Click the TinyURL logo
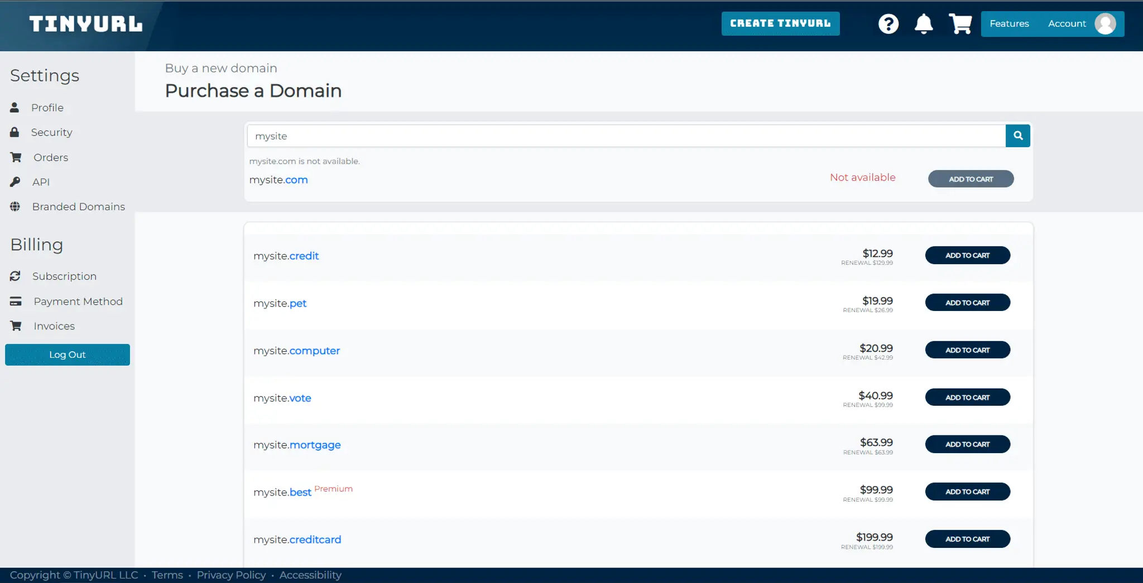The image size is (1143, 583). [86, 24]
